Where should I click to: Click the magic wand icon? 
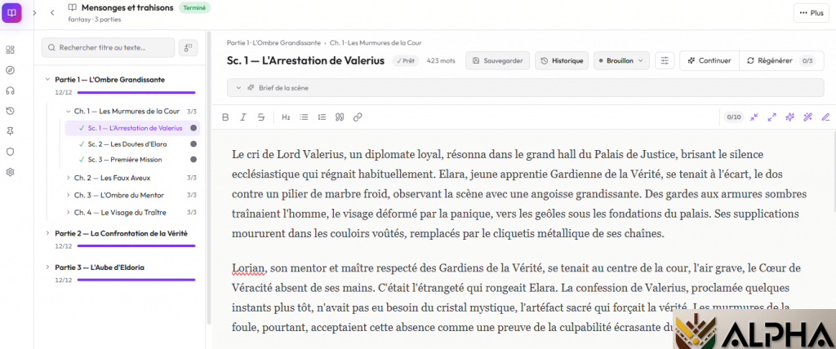coord(807,117)
